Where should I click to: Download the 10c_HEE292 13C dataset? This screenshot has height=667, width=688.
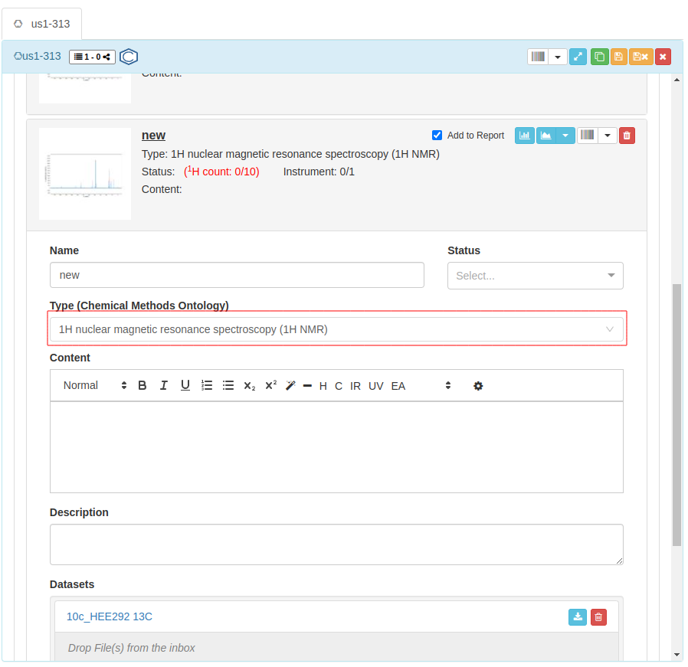click(577, 617)
